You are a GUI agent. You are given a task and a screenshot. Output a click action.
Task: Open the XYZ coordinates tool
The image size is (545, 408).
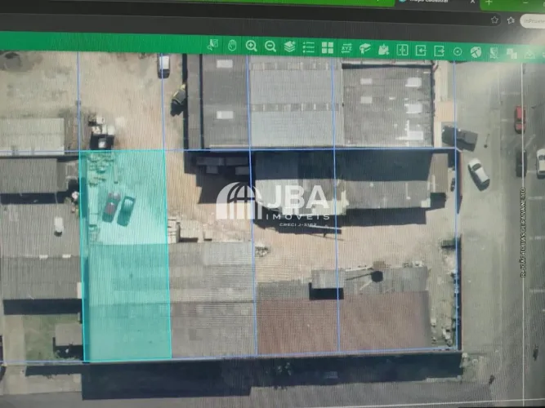[346, 48]
